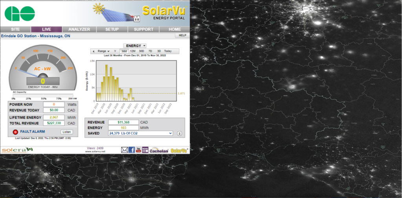This screenshot has width=402, height=198.
Task: Click the info icon beside SAVED
Action: click(x=179, y=133)
